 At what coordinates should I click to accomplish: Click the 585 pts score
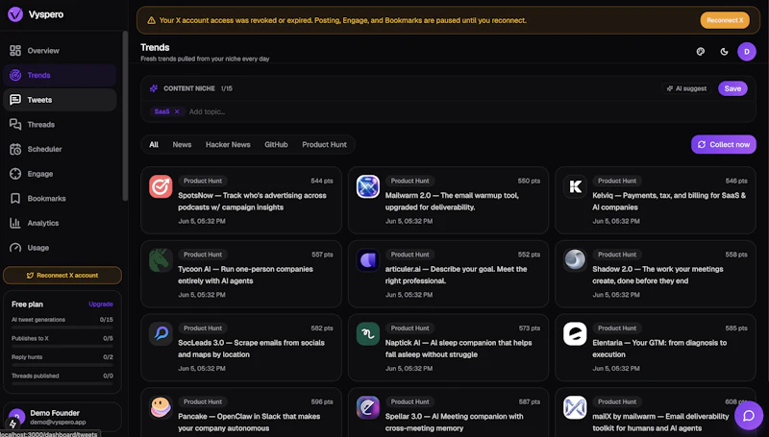coord(736,328)
